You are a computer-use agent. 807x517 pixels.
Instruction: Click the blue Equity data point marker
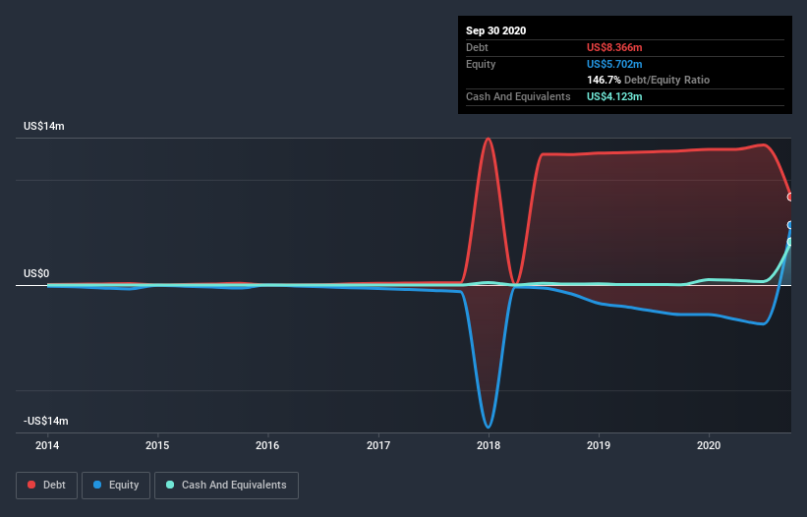point(790,225)
